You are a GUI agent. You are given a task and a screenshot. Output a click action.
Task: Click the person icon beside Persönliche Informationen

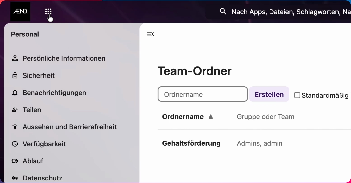[x=15, y=58]
